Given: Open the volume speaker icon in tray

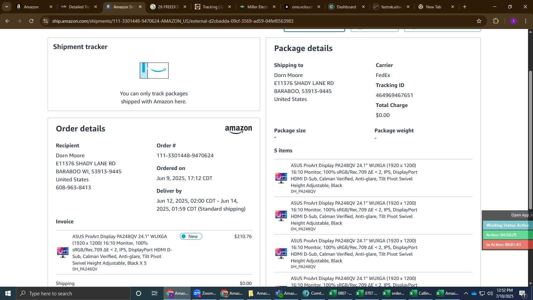Looking at the screenshot, I should (490, 293).
